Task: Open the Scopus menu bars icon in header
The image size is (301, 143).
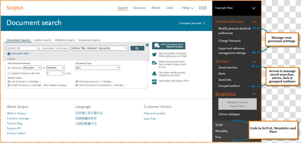Action: (x=203, y=8)
